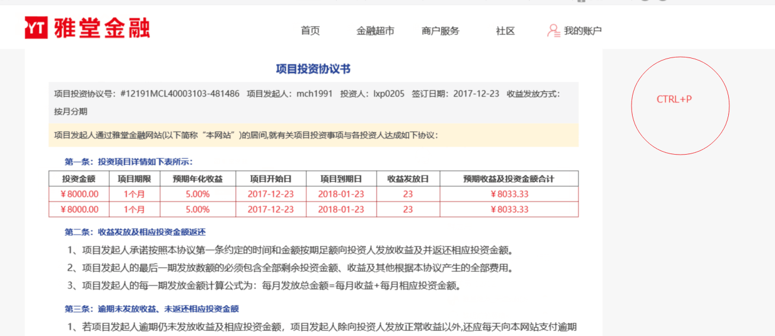Viewport: 775px width, 336px height.
Task: Select 商户服务 in the top menu
Action: click(x=440, y=31)
